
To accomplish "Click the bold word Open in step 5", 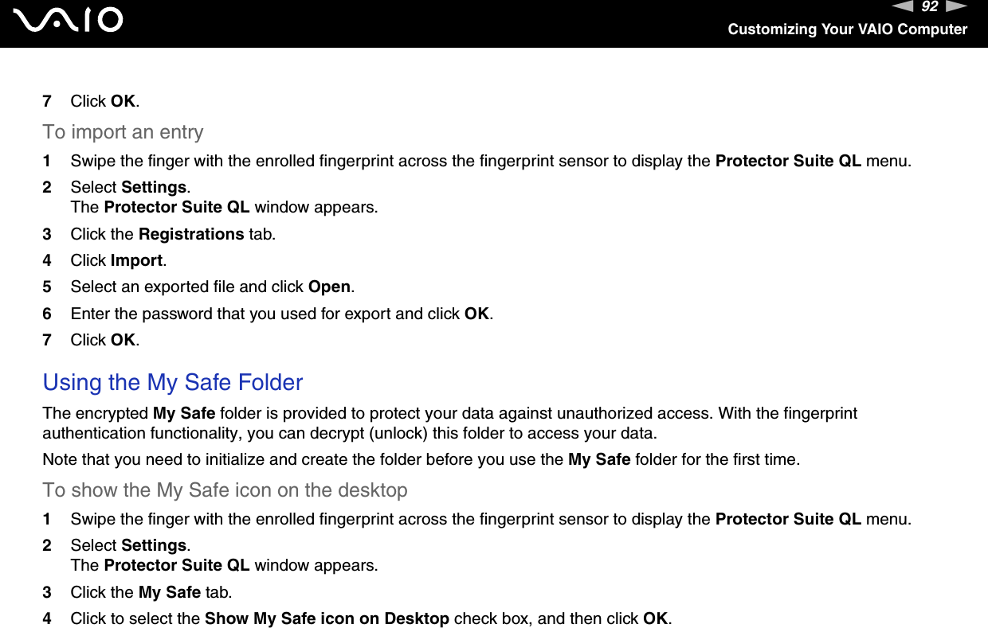I will pyautogui.click(x=329, y=287).
